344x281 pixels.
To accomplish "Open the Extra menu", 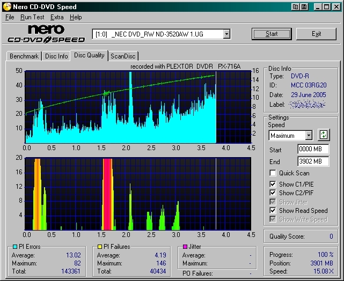I will click(x=57, y=17).
